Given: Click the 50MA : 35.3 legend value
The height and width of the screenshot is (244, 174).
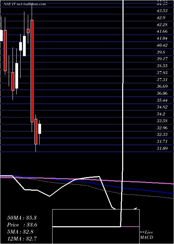Looking at the screenshot, I should tap(22, 218).
